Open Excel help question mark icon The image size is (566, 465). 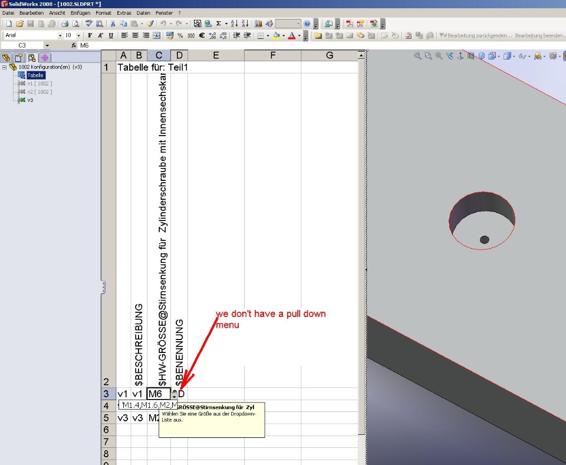tap(307, 24)
